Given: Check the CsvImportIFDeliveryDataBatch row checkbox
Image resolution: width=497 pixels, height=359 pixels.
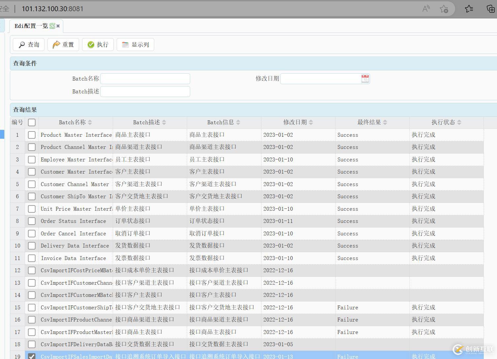Looking at the screenshot, I should pos(32,344).
